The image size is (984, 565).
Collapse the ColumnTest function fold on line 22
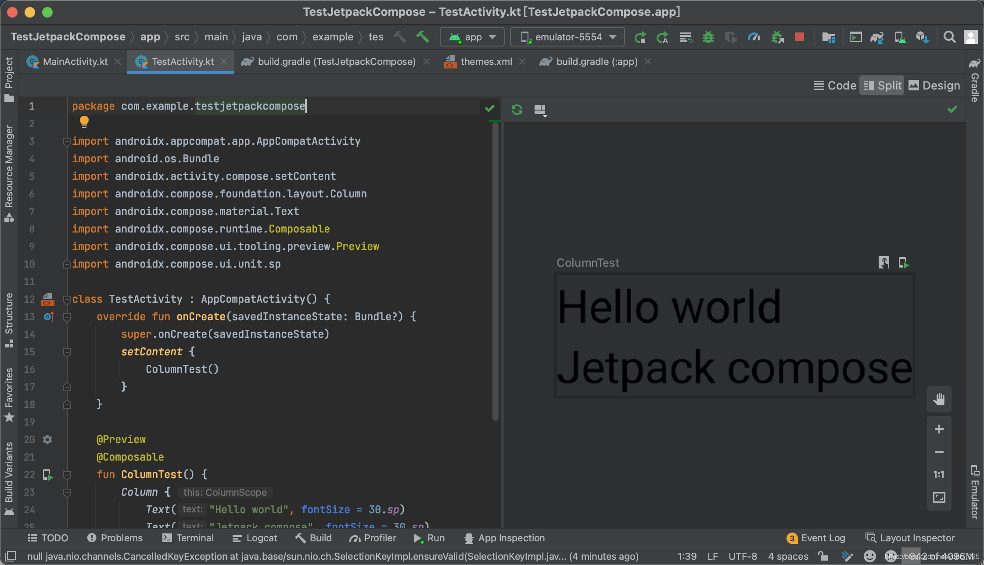click(67, 475)
